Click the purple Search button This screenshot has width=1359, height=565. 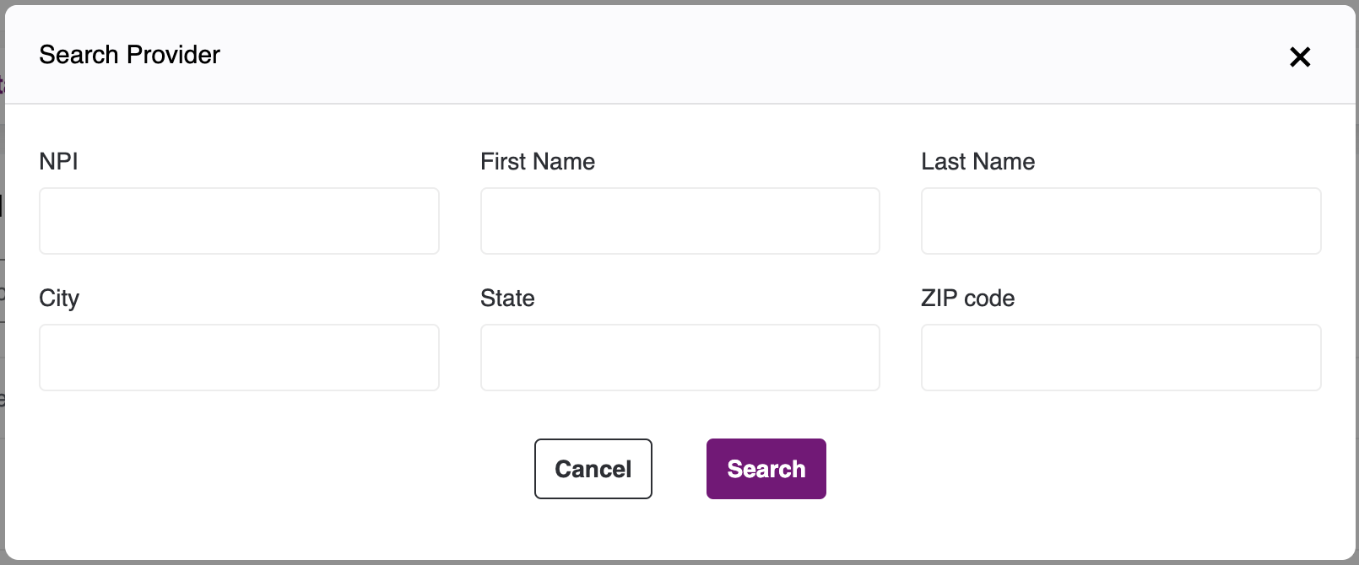766,469
